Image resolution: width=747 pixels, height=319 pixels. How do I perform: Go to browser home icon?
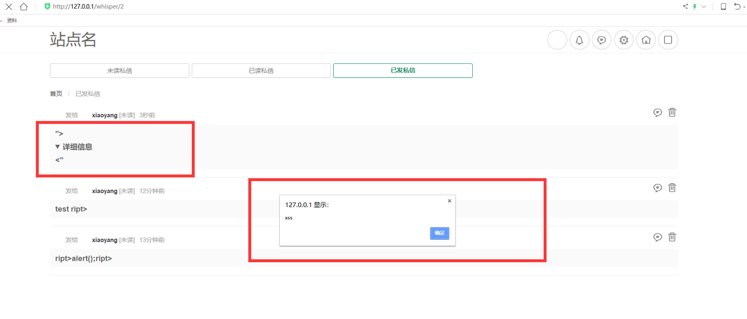coord(24,6)
